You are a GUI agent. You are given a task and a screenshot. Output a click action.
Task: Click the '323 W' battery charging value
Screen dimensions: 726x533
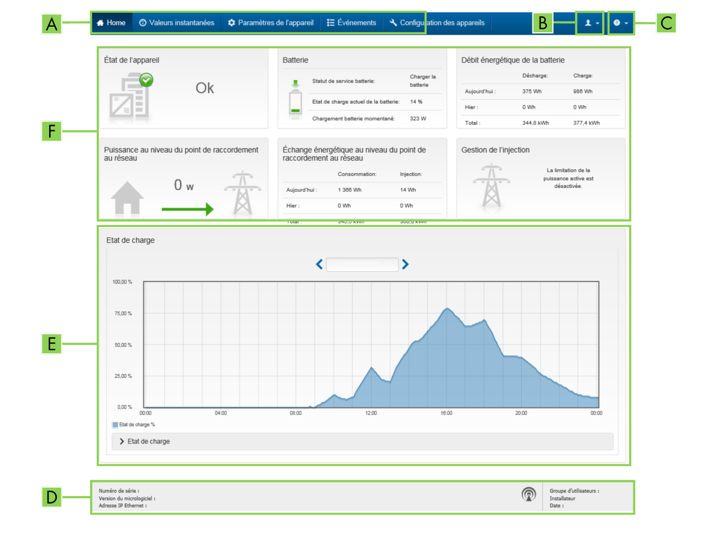pyautogui.click(x=418, y=118)
